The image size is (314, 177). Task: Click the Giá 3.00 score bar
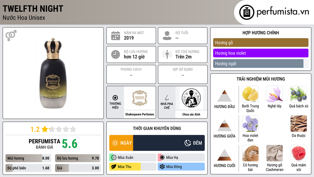(78, 168)
